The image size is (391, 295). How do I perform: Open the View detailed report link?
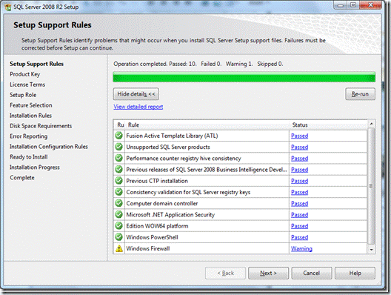pyautogui.click(x=138, y=107)
